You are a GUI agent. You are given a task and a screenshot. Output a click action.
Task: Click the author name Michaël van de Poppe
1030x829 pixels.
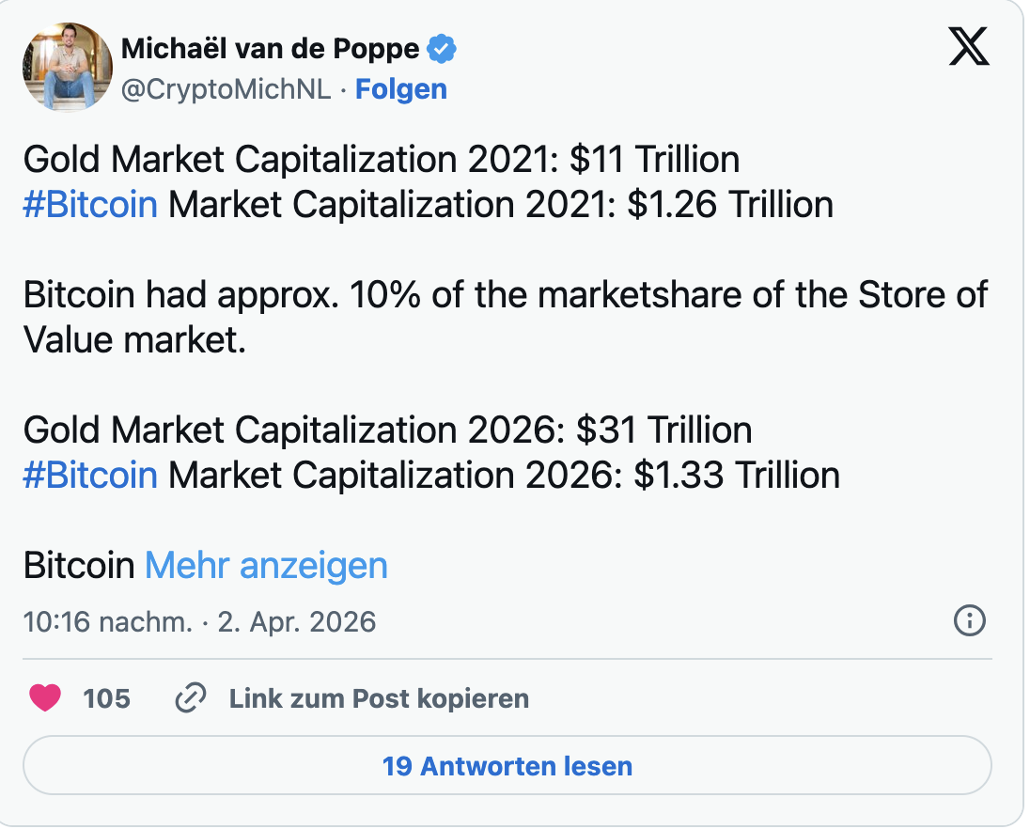pos(273,49)
